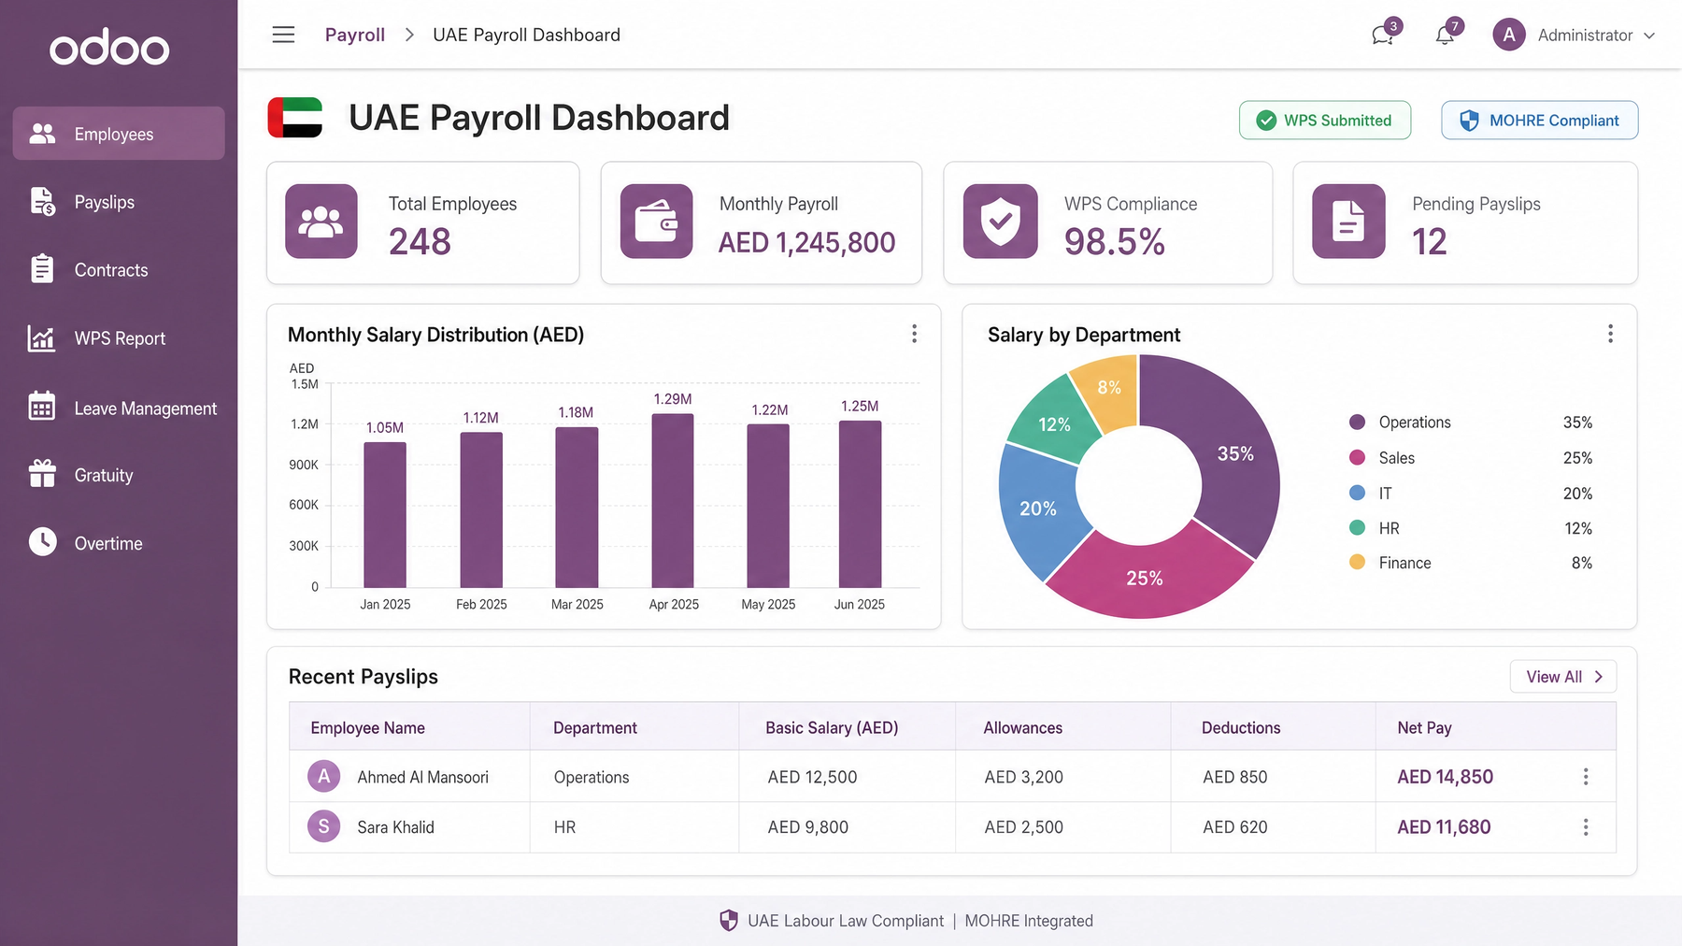Click Ahmed Al Mansoori avatar
1682x946 pixels.
pyautogui.click(x=323, y=776)
